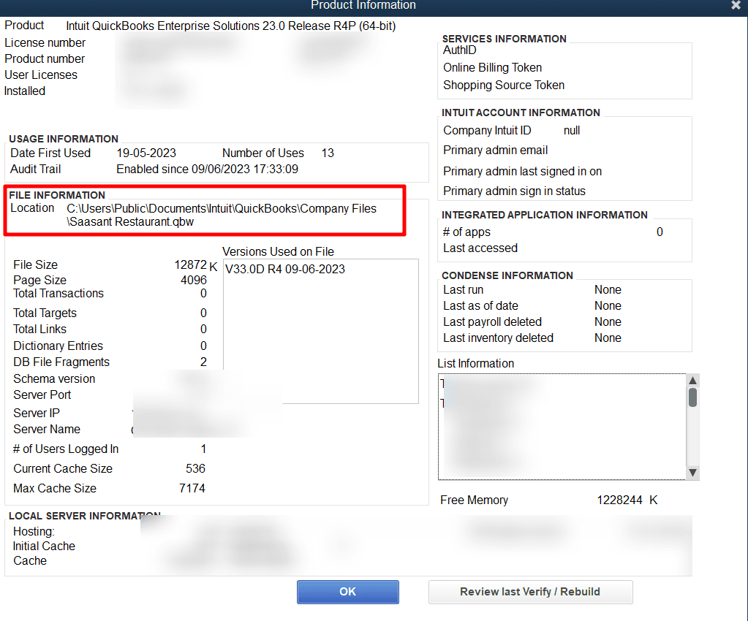Click the Last accessed label

[480, 248]
